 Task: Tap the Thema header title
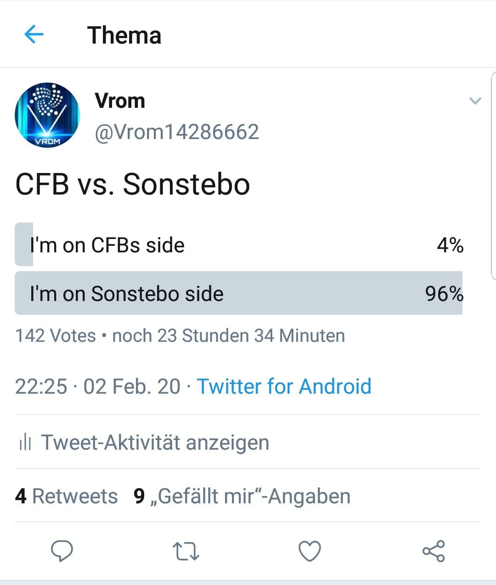(124, 35)
